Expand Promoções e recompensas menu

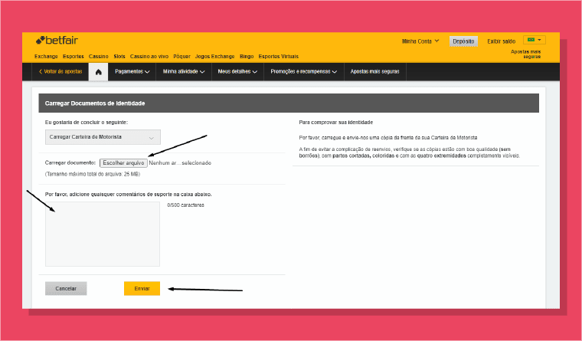pos(303,71)
